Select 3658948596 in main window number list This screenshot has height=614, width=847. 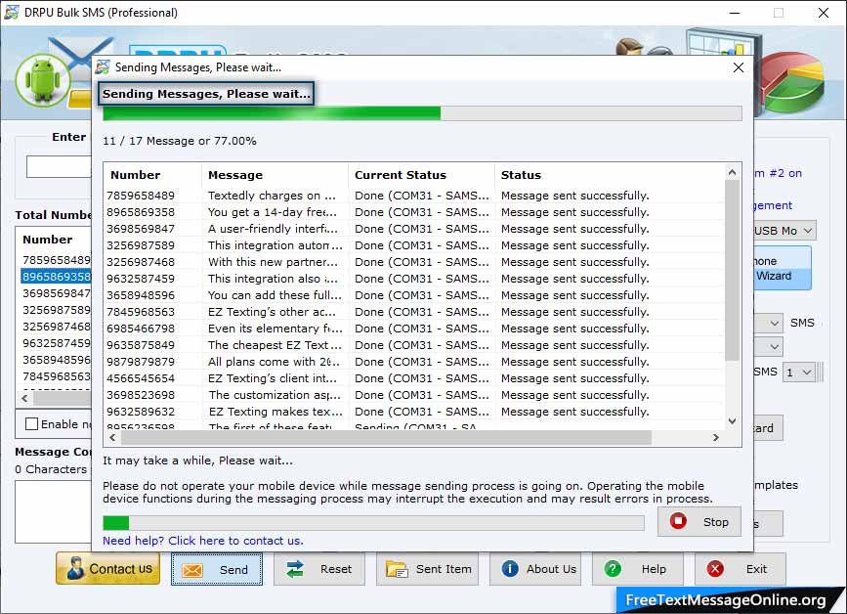(57, 360)
